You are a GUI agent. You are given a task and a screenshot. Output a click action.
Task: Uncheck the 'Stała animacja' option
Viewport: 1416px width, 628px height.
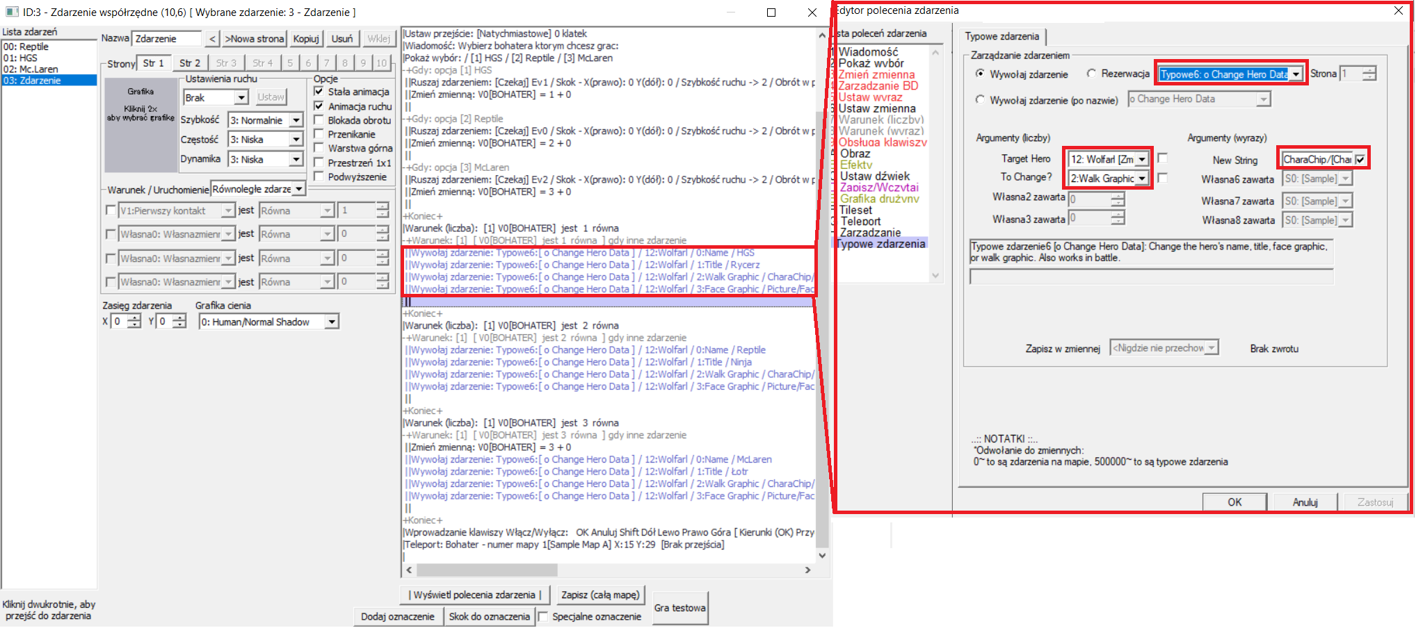[x=319, y=92]
